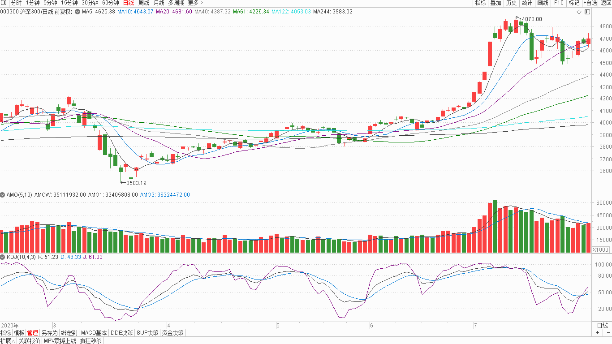This screenshot has height=344, width=612.
Task: Click the 日线 label at bottom-right
Action: coord(602,325)
